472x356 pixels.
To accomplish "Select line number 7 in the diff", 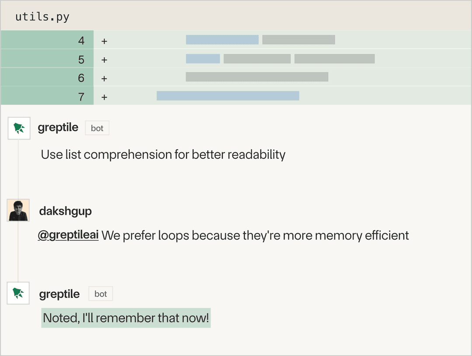I will pyautogui.click(x=81, y=97).
